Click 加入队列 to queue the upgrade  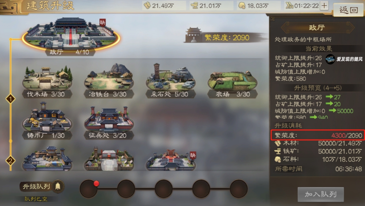(321, 194)
